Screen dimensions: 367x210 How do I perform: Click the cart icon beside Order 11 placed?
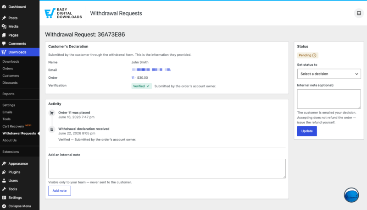coord(52,113)
